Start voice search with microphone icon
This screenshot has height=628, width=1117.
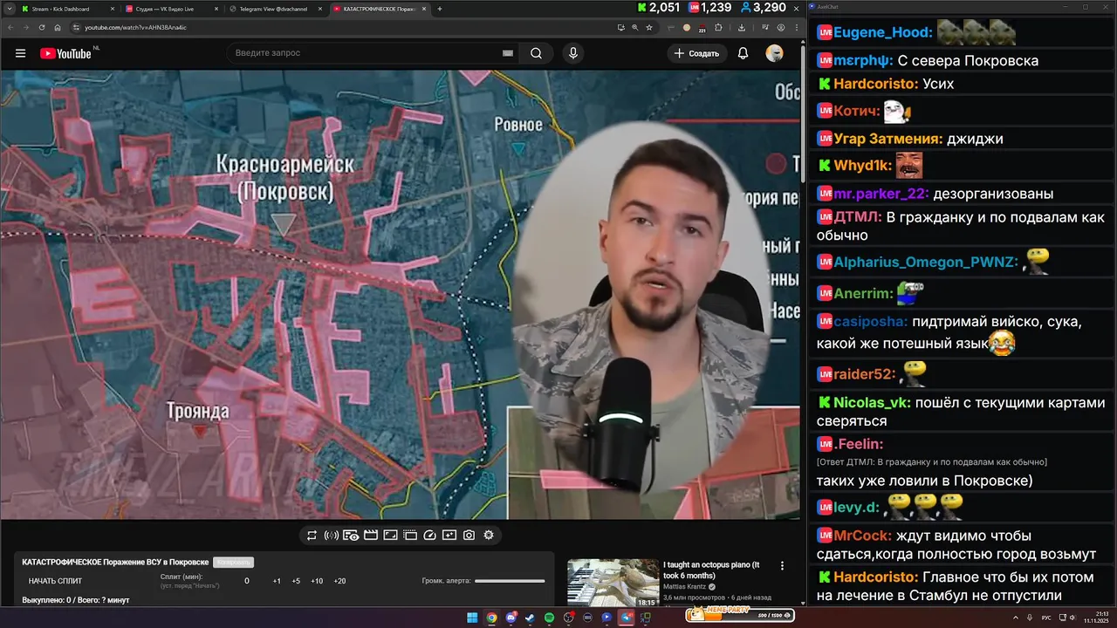coord(573,53)
